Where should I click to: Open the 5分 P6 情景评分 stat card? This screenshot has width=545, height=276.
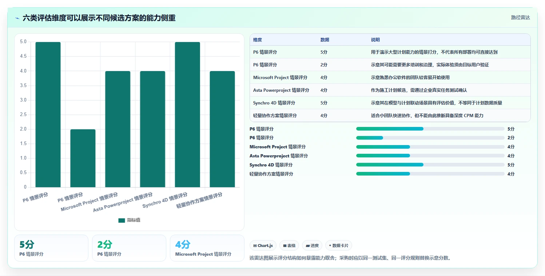(51, 248)
